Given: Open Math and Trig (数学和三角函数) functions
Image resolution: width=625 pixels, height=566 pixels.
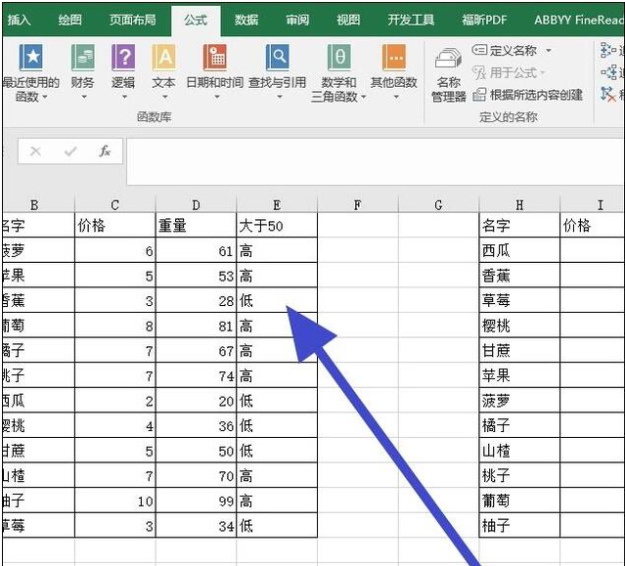Looking at the screenshot, I should click(x=338, y=58).
